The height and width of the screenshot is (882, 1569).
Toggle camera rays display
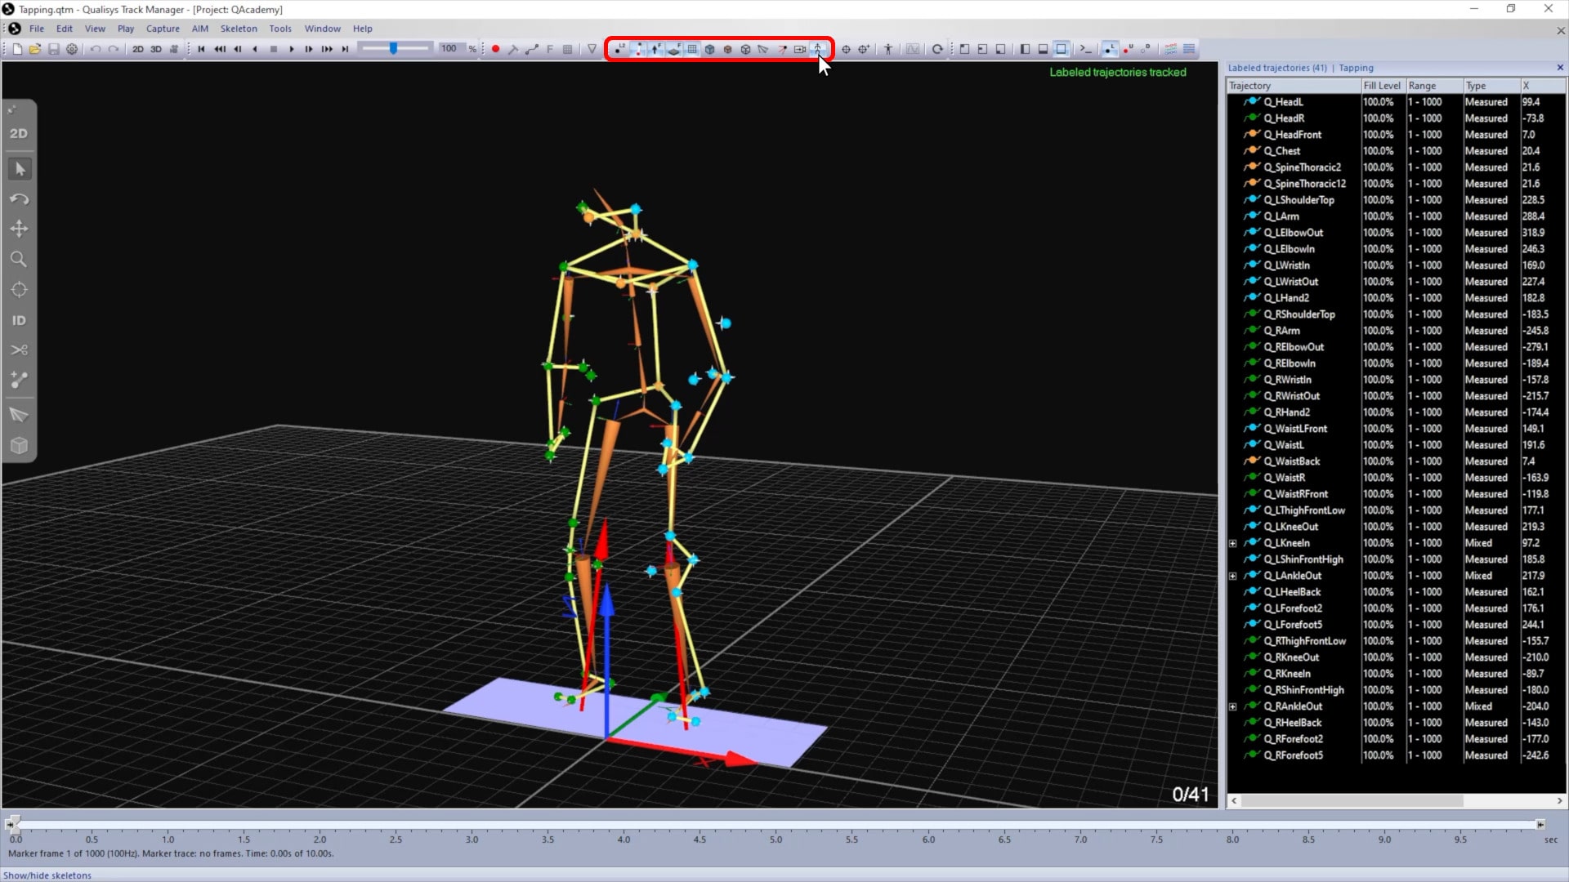(x=782, y=49)
